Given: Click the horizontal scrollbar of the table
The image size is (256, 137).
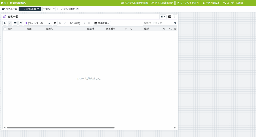Looking at the screenshot, I should 60,127.
